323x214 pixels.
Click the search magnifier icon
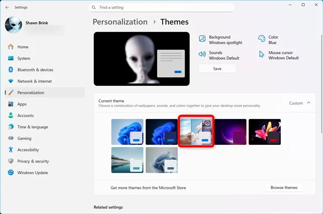(x=94, y=7)
